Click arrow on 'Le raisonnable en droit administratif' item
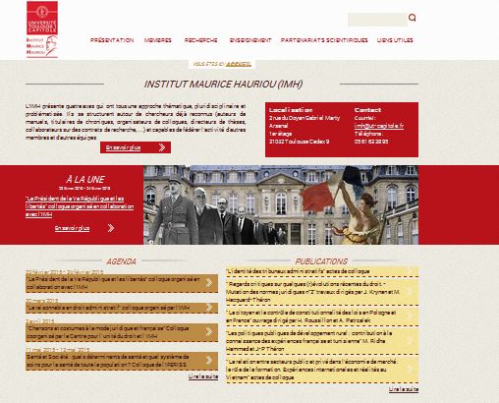Screen dimensions: 499x403 tap(209, 308)
